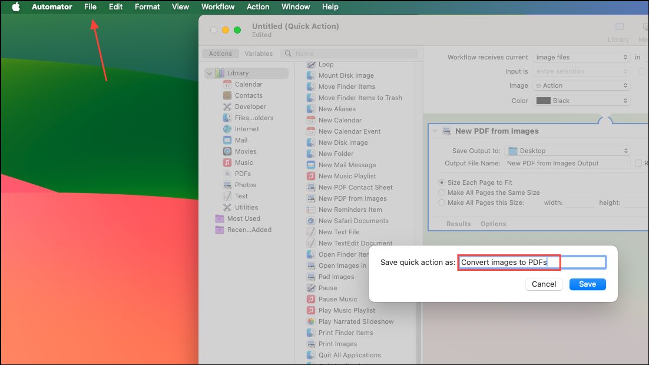The height and width of the screenshot is (365, 649).
Task: Select the Movies category icon
Action: [227, 151]
